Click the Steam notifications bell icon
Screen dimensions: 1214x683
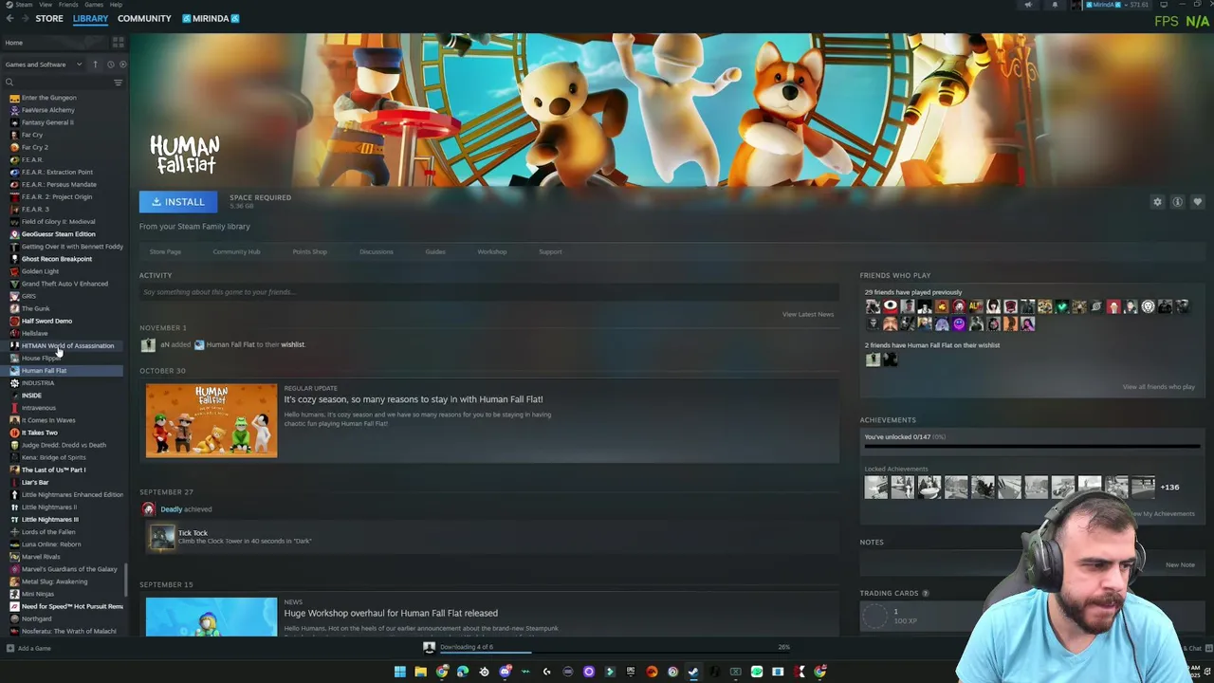1055,5
